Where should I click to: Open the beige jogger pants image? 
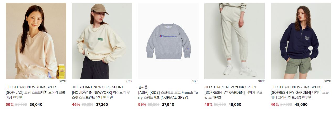click(235, 41)
